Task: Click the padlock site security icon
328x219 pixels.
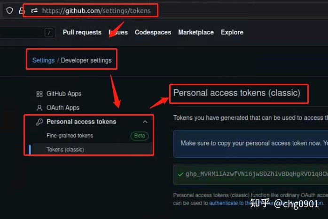Action: [x=22, y=10]
